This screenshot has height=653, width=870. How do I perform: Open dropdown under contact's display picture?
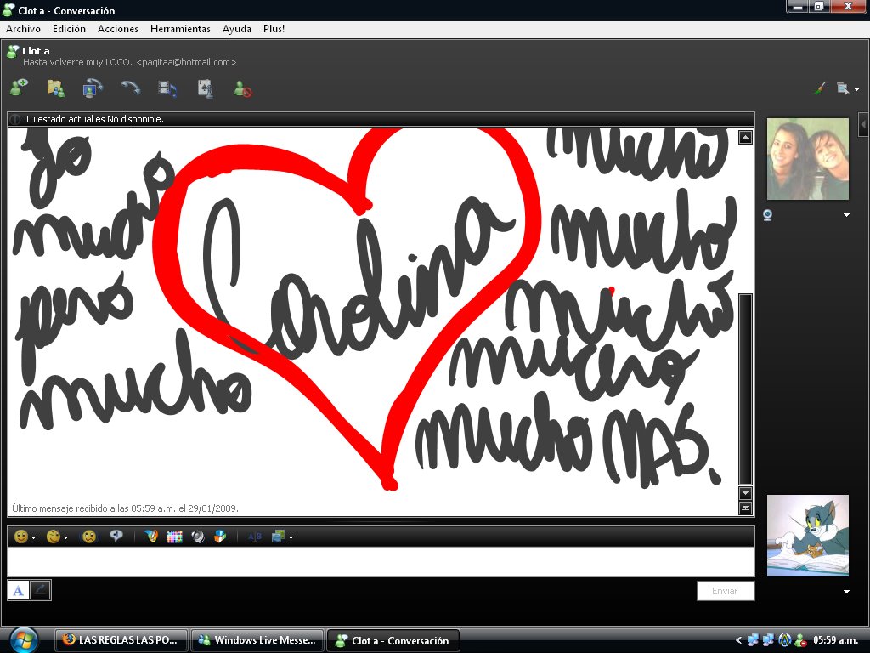point(847,215)
